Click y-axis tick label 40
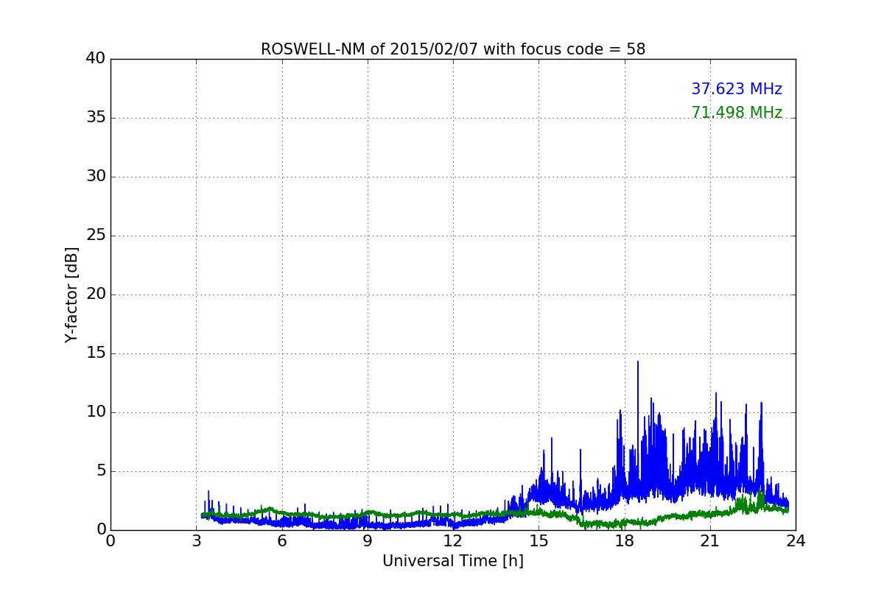The width and height of the screenshot is (884, 589). (x=96, y=59)
